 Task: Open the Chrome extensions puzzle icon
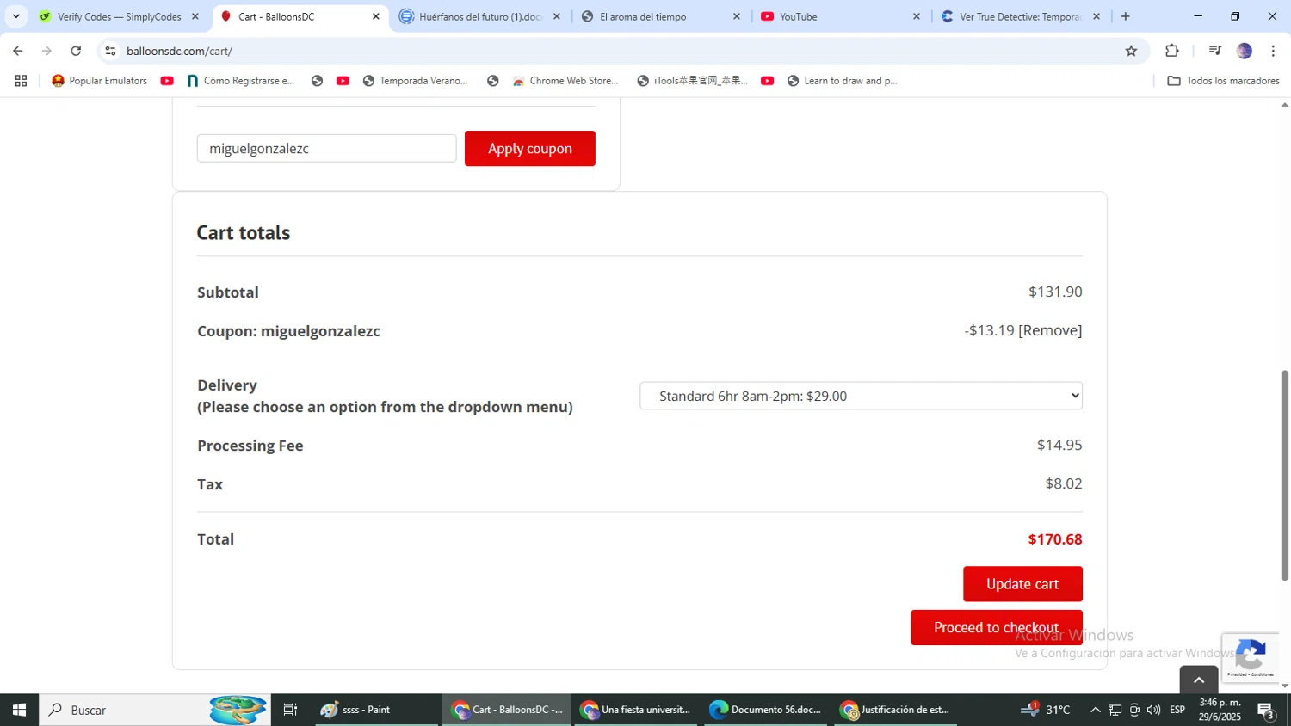pyautogui.click(x=1171, y=51)
